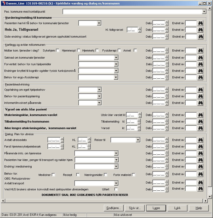The width and height of the screenshot is (213, 218).
Task: Click binoculars icon in Avtalt transport row
Action: (200, 182)
